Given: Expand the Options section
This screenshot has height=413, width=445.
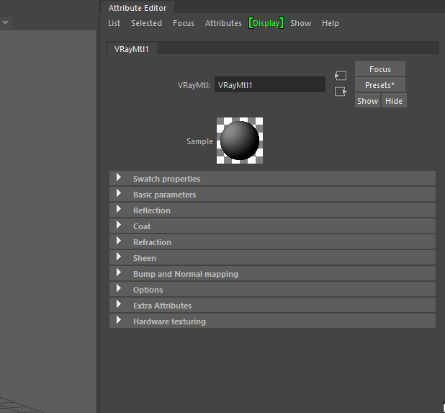Looking at the screenshot, I should [272, 290].
